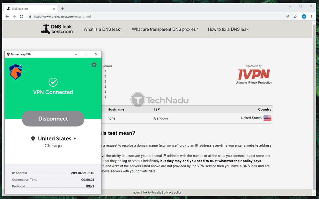Click 'link to this site' footer link
The image size is (319, 199).
tap(152, 193)
